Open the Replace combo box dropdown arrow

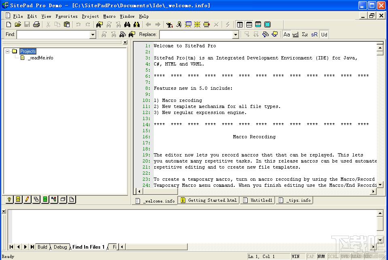pos(235,35)
